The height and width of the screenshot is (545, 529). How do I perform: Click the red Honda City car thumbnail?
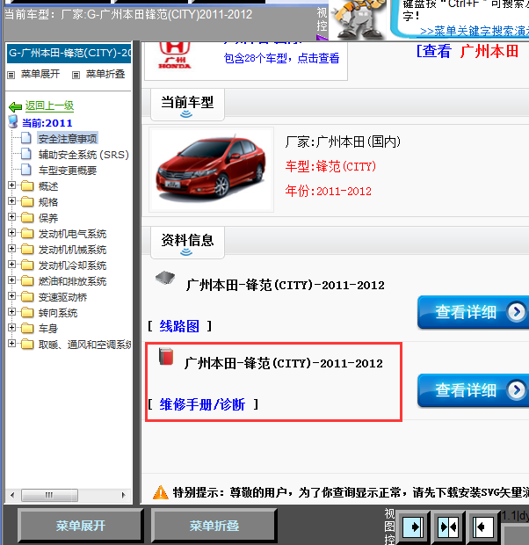(x=211, y=170)
